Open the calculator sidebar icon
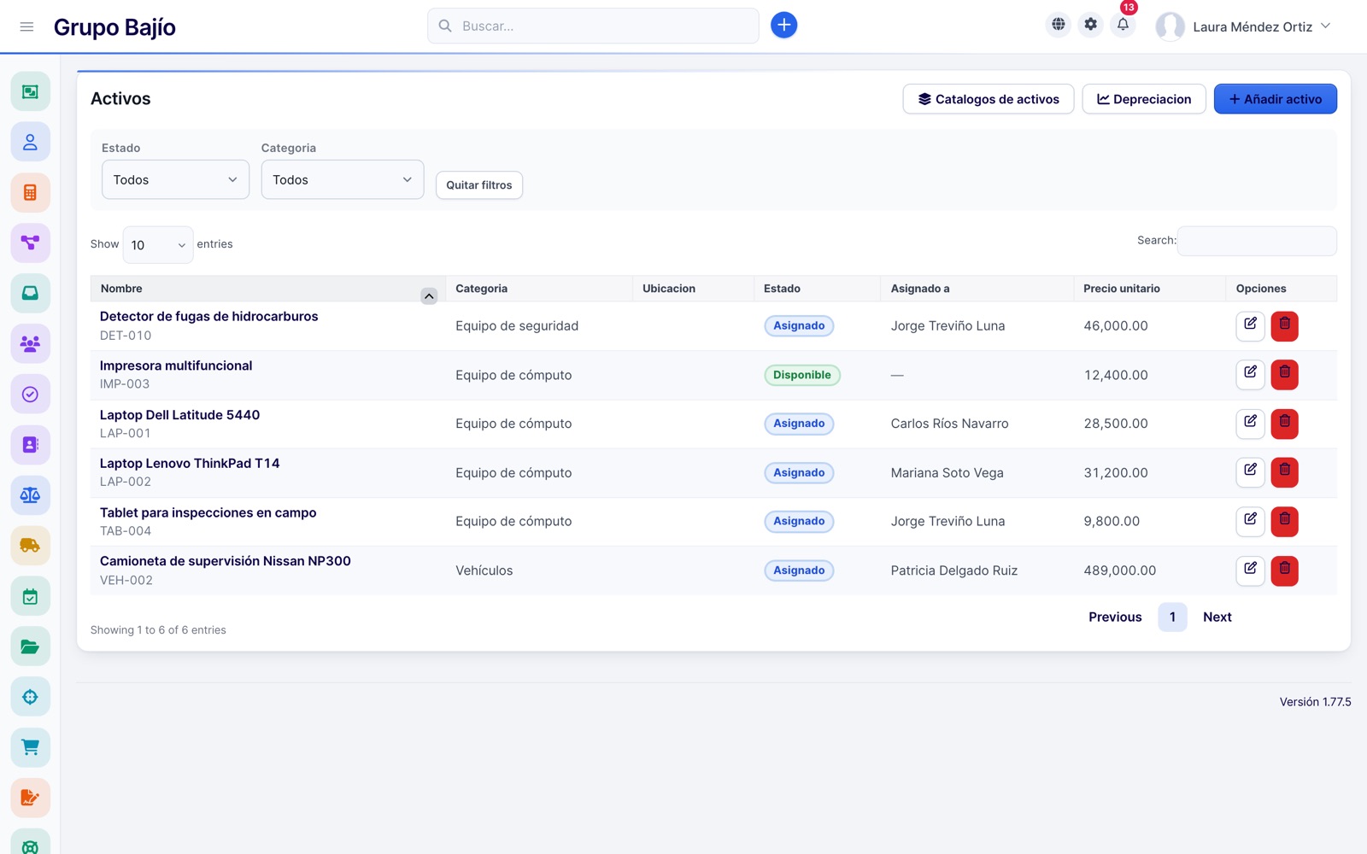The width and height of the screenshot is (1367, 854). (x=30, y=192)
